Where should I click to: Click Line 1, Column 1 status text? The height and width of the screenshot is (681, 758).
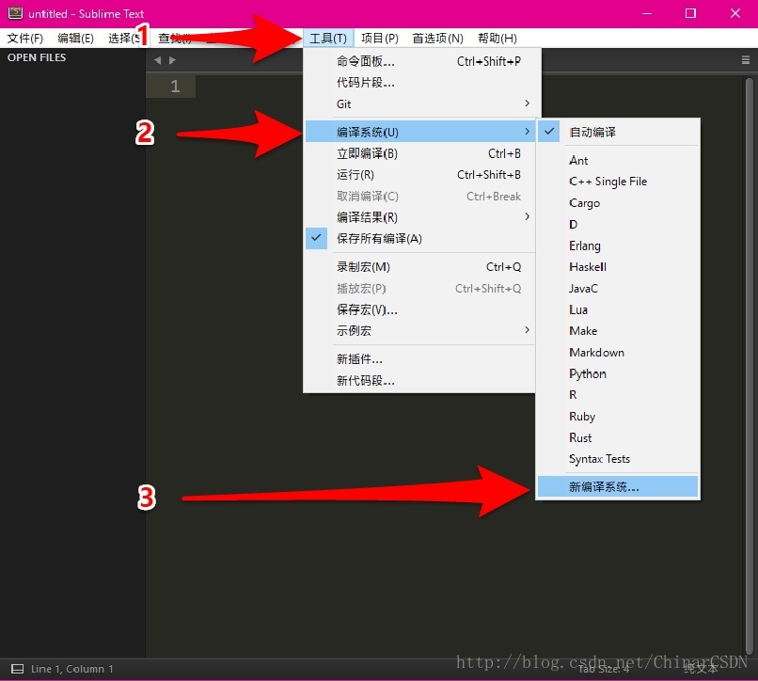point(72,669)
